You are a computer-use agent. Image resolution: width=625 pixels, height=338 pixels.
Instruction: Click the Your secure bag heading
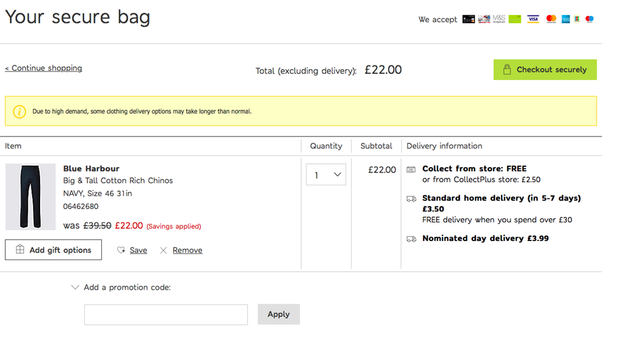click(77, 17)
